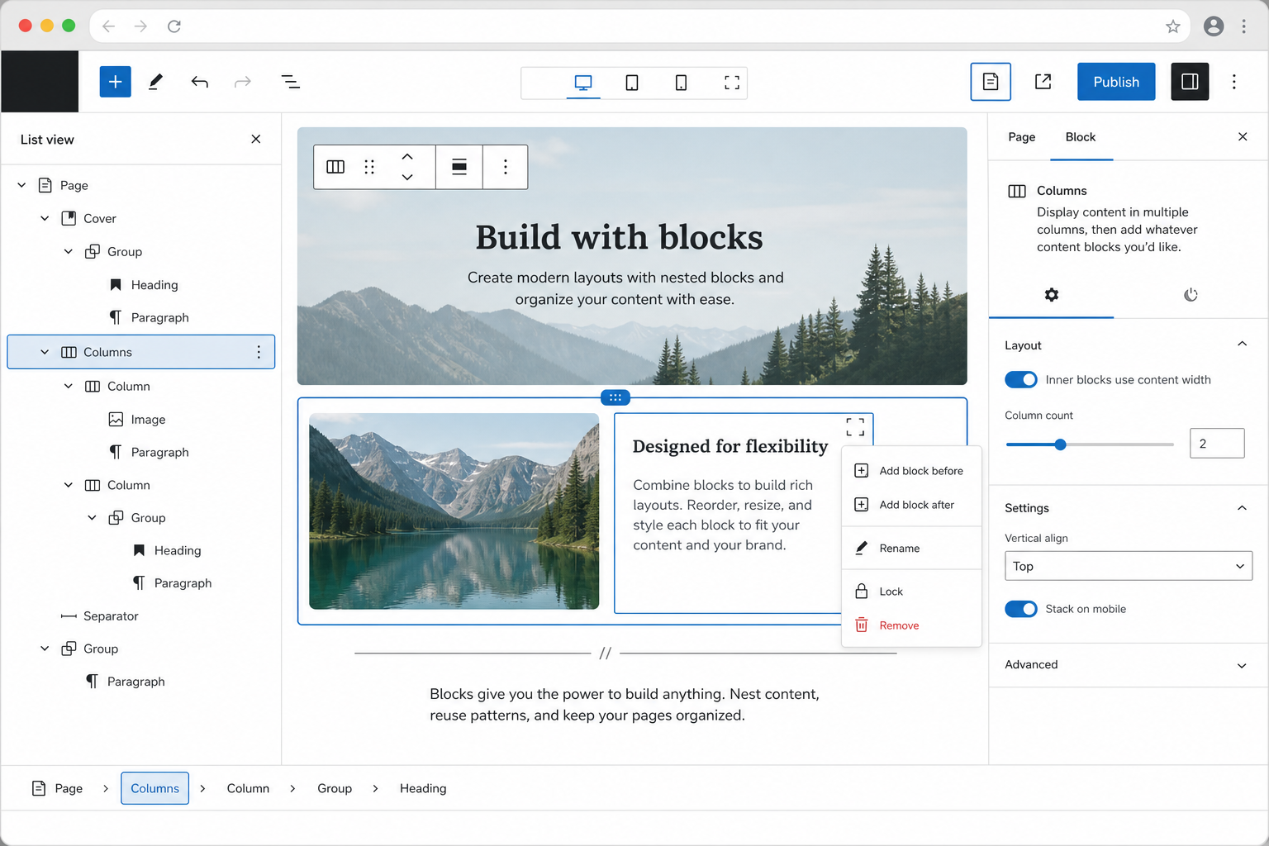Viewport: 1269px width, 846px height.
Task: Disable Inner blocks use content width
Action: point(1021,379)
